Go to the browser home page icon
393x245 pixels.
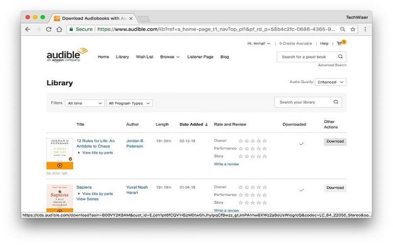click(x=59, y=29)
